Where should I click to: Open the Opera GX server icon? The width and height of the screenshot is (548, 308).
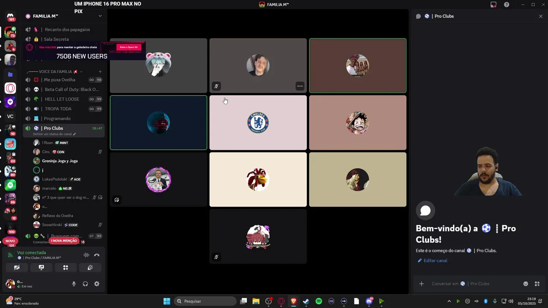point(10,88)
